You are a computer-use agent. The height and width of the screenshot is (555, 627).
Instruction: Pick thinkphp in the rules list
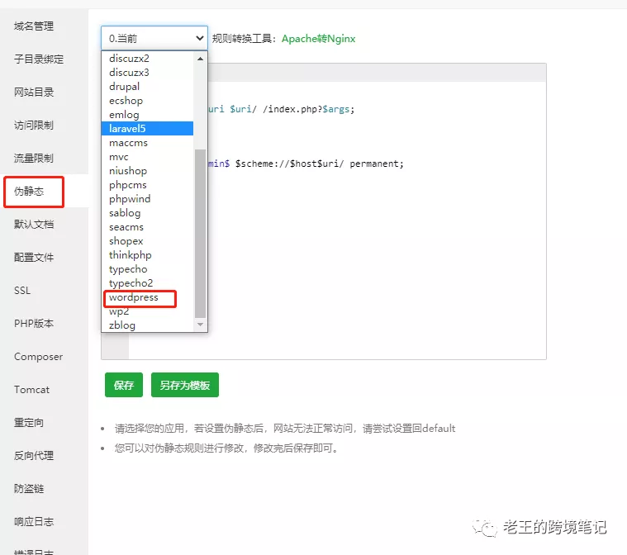click(x=131, y=255)
